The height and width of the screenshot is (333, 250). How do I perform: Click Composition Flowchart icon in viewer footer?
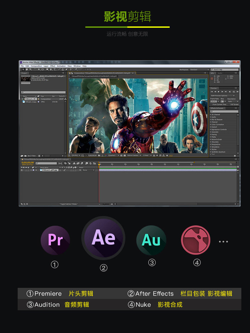(x=163, y=155)
